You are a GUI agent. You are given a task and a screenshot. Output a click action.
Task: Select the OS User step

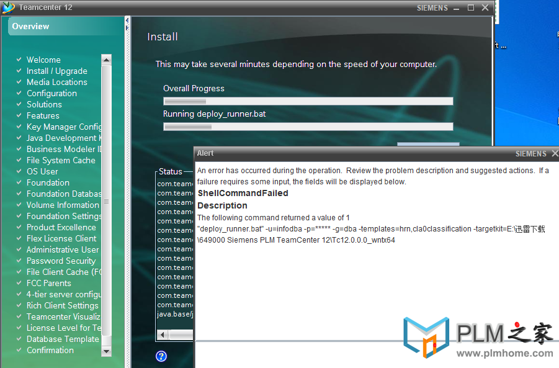tap(42, 171)
